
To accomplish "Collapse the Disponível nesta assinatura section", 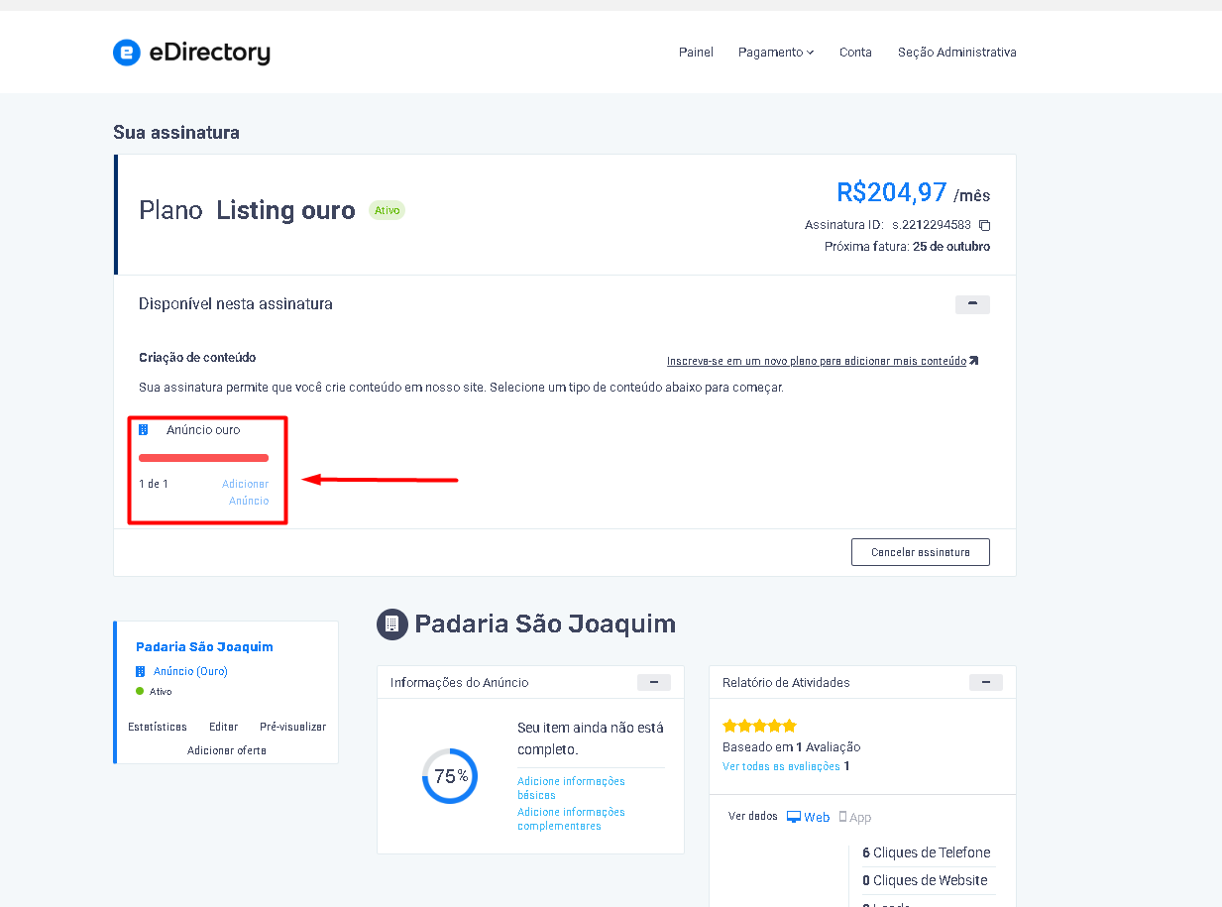I will coord(972,304).
